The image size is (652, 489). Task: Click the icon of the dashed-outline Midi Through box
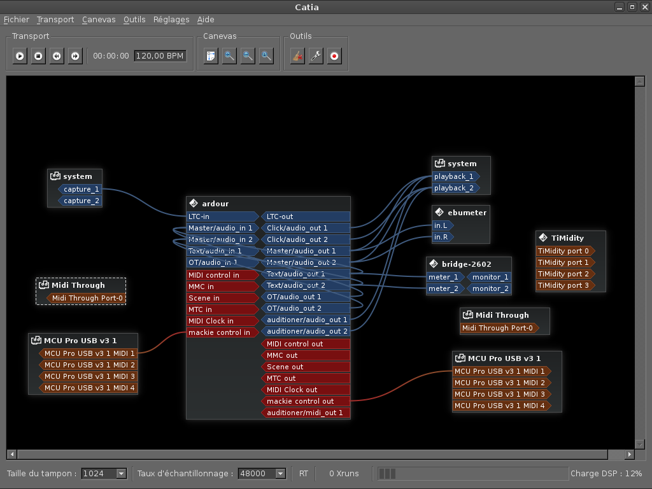pos(44,285)
